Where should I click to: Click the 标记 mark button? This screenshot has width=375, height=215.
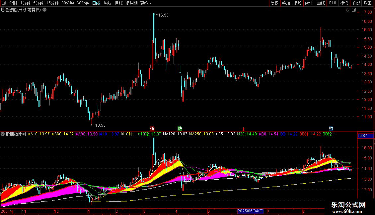pyautogui.click(x=344, y=3)
